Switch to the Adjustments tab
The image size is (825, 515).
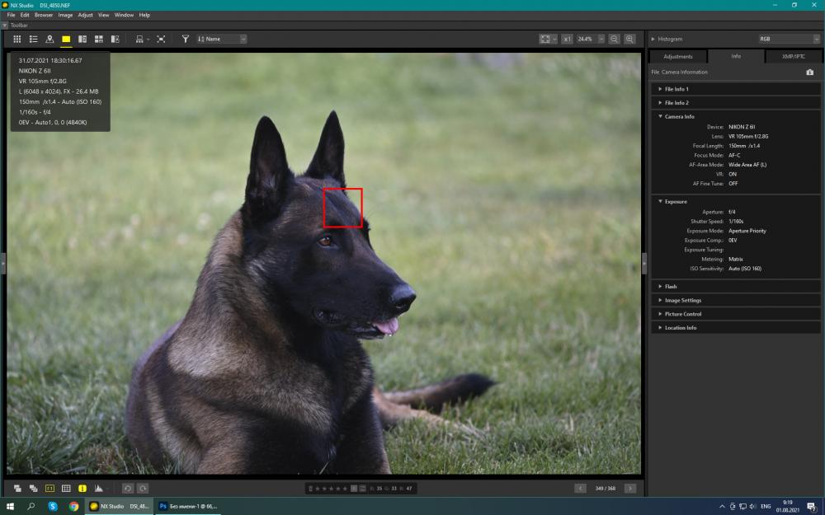pos(678,56)
